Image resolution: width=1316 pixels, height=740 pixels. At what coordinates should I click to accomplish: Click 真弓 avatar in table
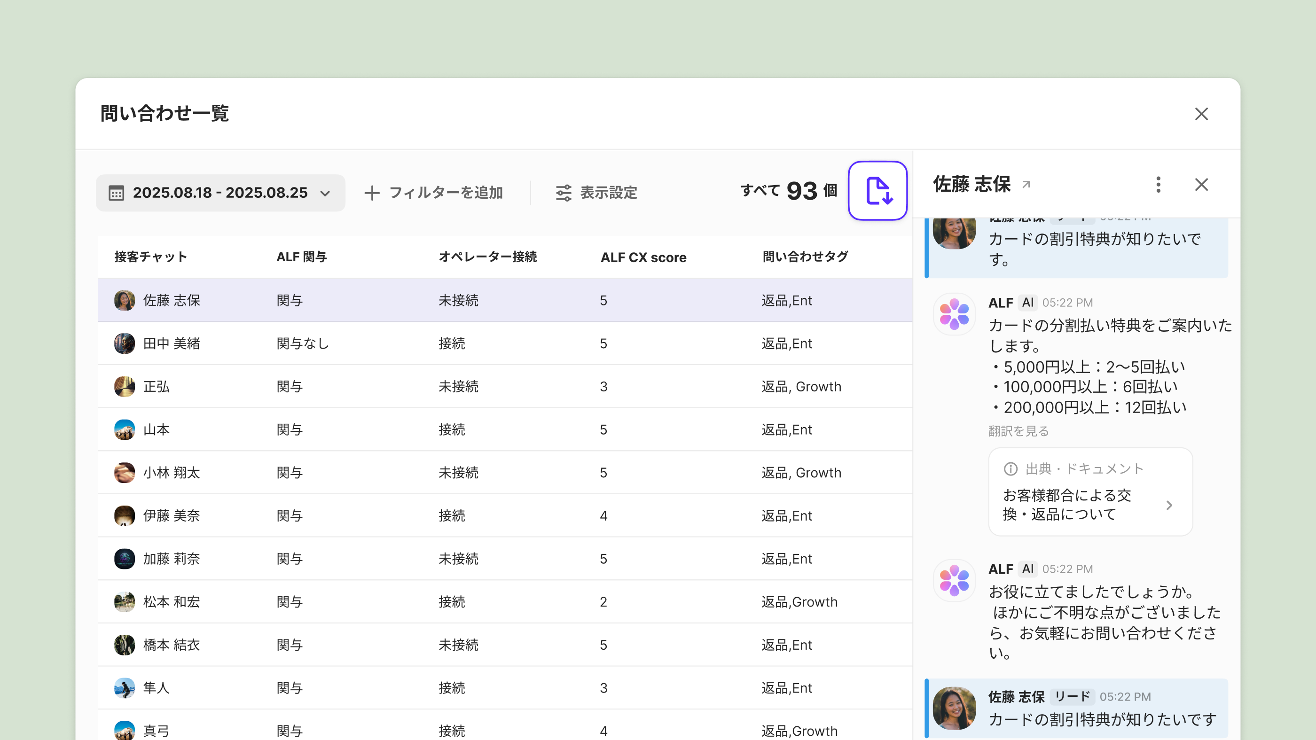coord(125,731)
